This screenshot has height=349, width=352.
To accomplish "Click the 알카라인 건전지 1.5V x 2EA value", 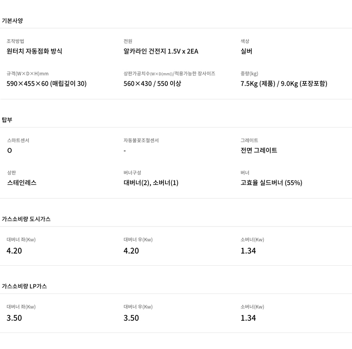I will (x=161, y=51).
